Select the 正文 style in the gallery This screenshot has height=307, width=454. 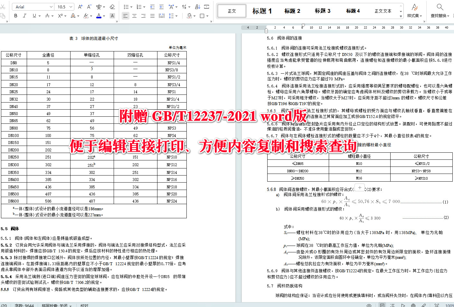click(232, 11)
